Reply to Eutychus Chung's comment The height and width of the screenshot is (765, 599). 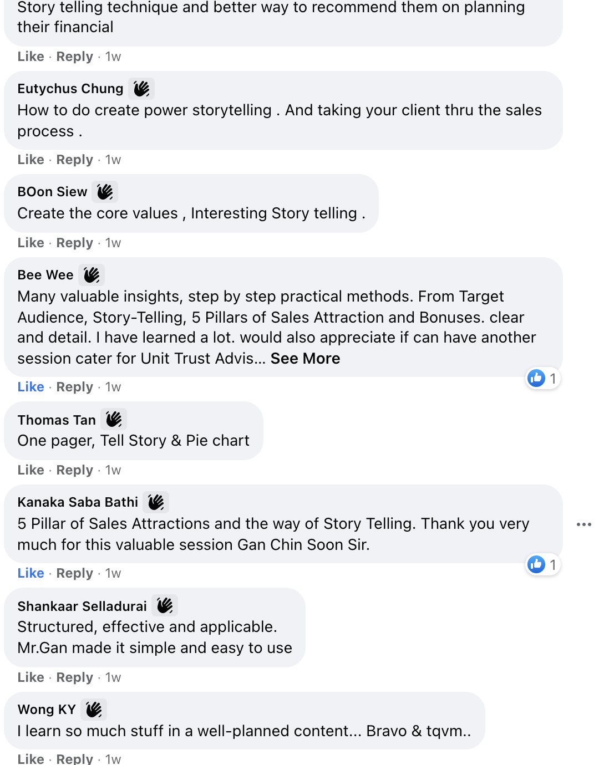[74, 160]
